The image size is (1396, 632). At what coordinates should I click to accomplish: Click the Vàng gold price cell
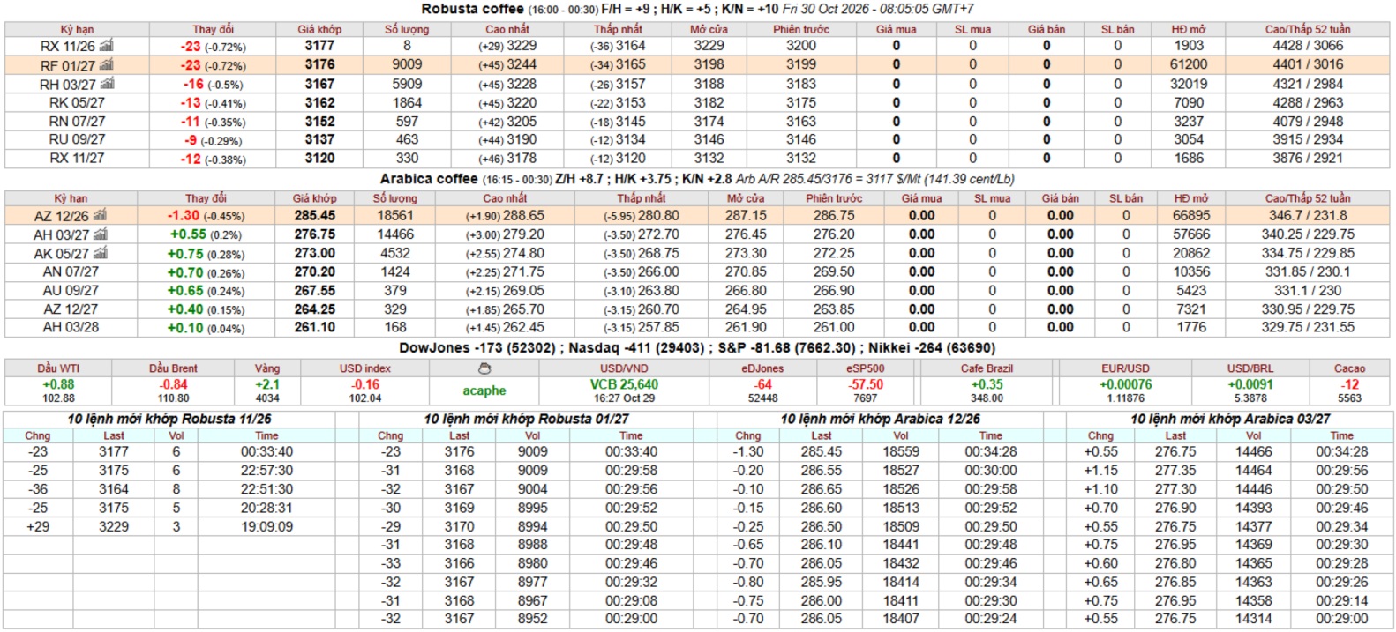pyautogui.click(x=267, y=390)
